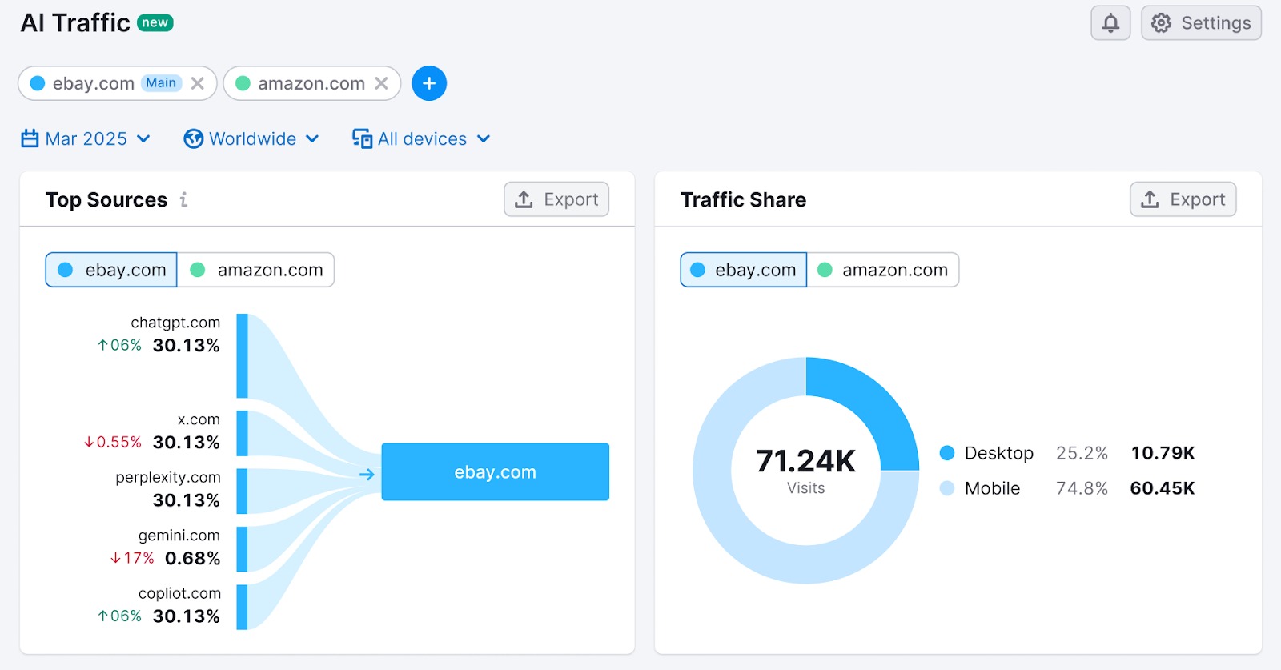Click the Mobile legend color dot
Viewport: 1281px width, 670px height.
[x=947, y=488]
